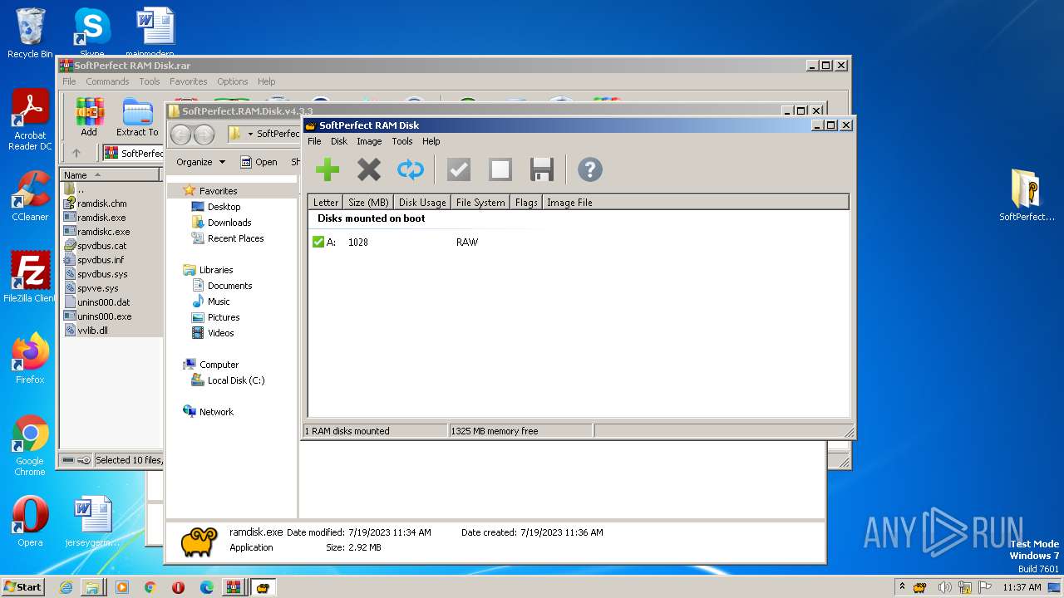Click the green plus Add Disk icon

click(x=328, y=169)
